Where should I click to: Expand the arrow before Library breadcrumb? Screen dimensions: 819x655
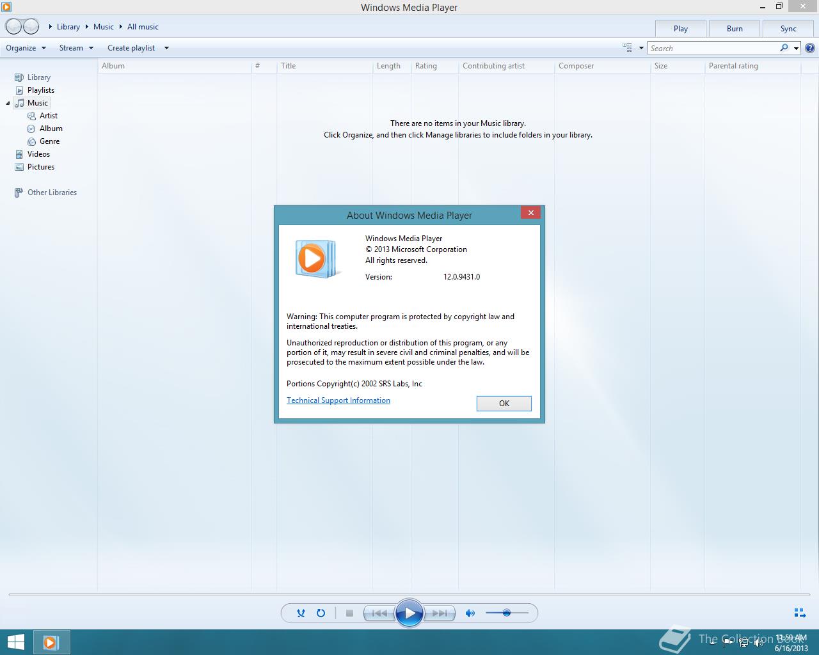[51, 27]
